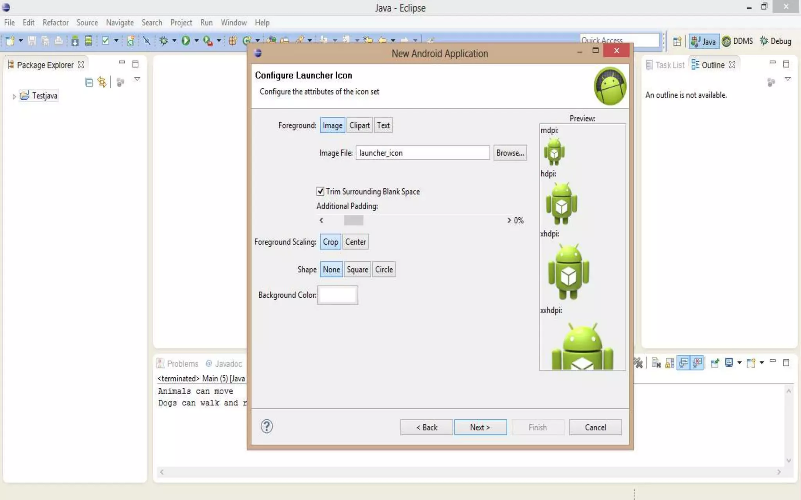Click the lint check checkbox toolbar icon
801x500 pixels.
105,41
